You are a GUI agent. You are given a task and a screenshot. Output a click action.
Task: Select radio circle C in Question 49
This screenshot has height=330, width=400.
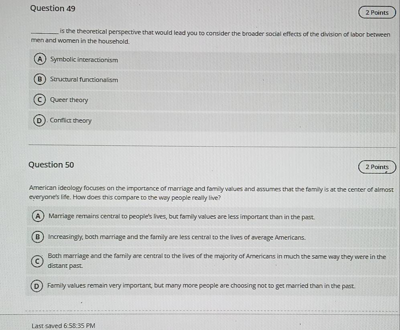39,100
